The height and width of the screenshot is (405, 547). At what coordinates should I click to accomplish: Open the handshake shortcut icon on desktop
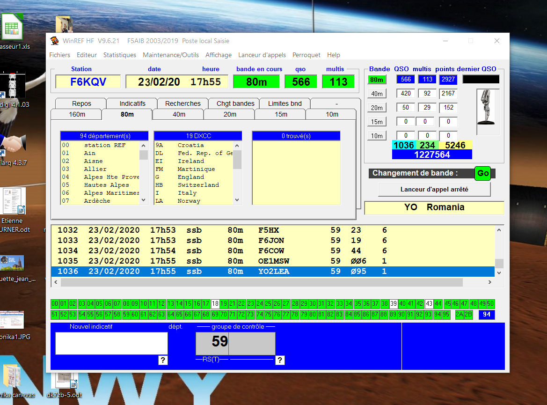(x=13, y=142)
